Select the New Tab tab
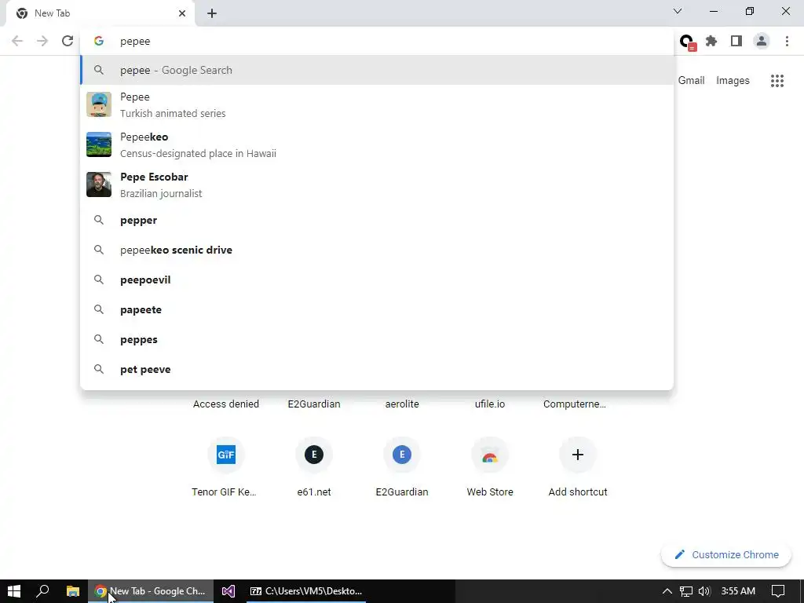The width and height of the screenshot is (804, 603). pos(100,13)
